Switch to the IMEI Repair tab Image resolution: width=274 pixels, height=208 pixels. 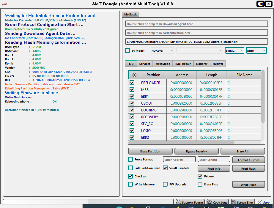click(183, 64)
